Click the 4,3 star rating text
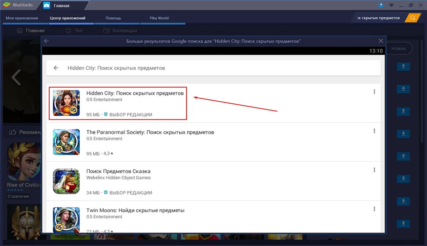427x246 pixels. click(x=108, y=154)
